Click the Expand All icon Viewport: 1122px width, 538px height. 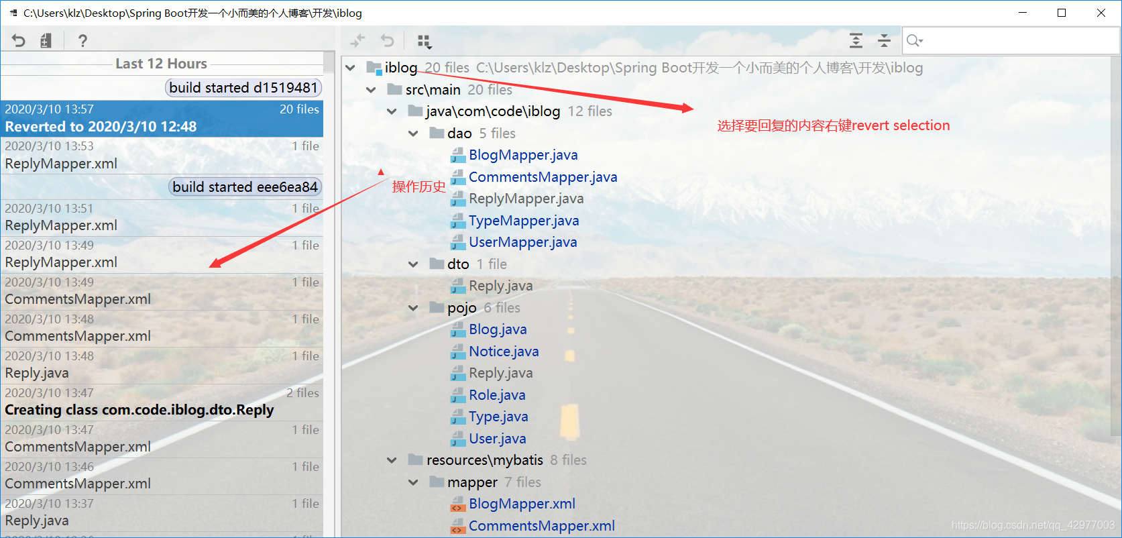click(x=856, y=41)
